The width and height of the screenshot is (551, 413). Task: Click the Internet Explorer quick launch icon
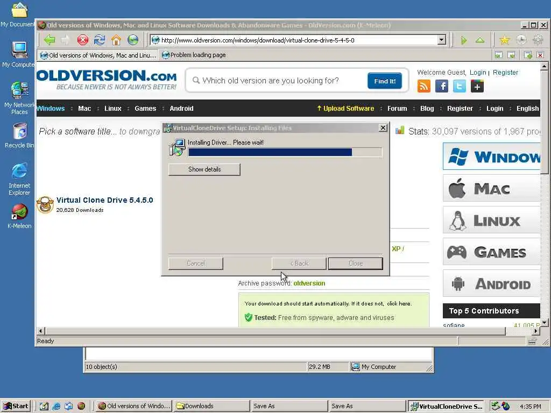(x=56, y=406)
